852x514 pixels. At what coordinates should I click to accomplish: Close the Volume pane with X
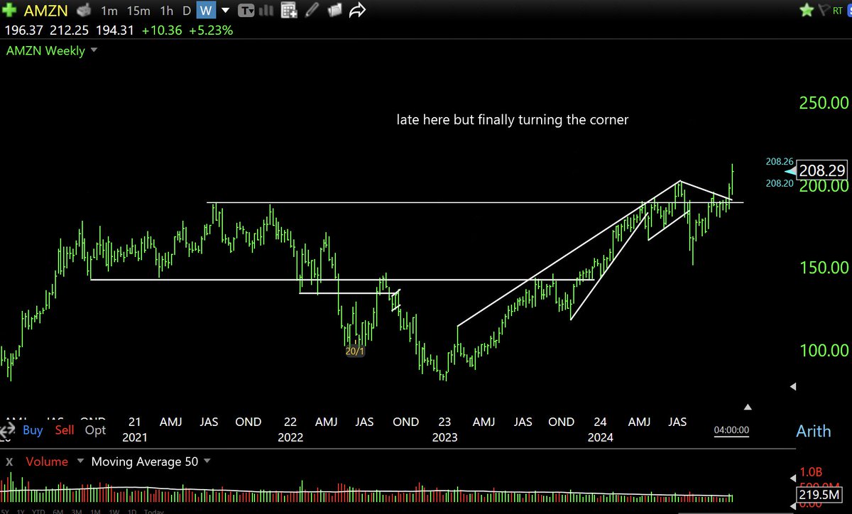pos(11,461)
